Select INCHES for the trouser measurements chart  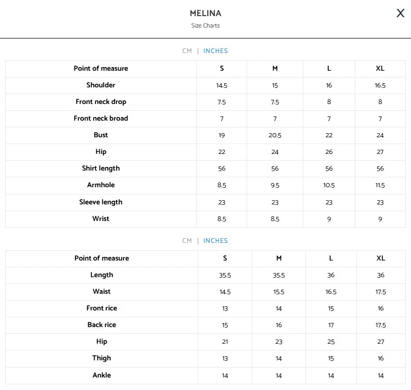coord(215,241)
